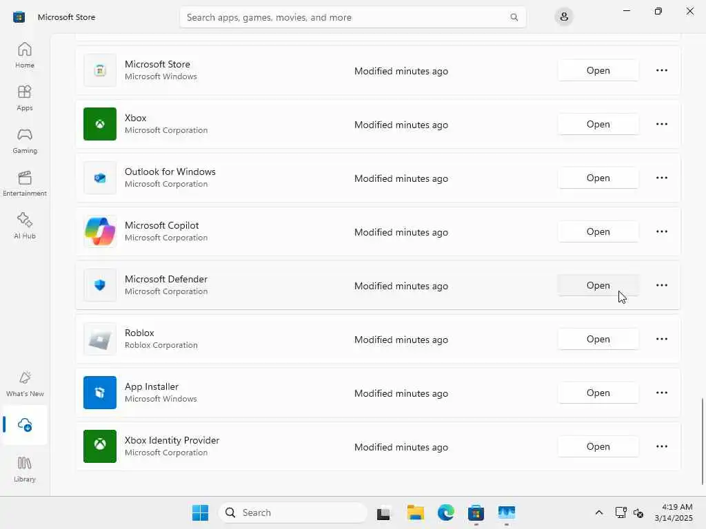Click the Microsoft Store app icon in list

100,71
